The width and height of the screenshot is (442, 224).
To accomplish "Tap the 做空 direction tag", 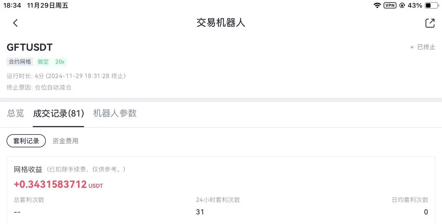I will [43, 62].
